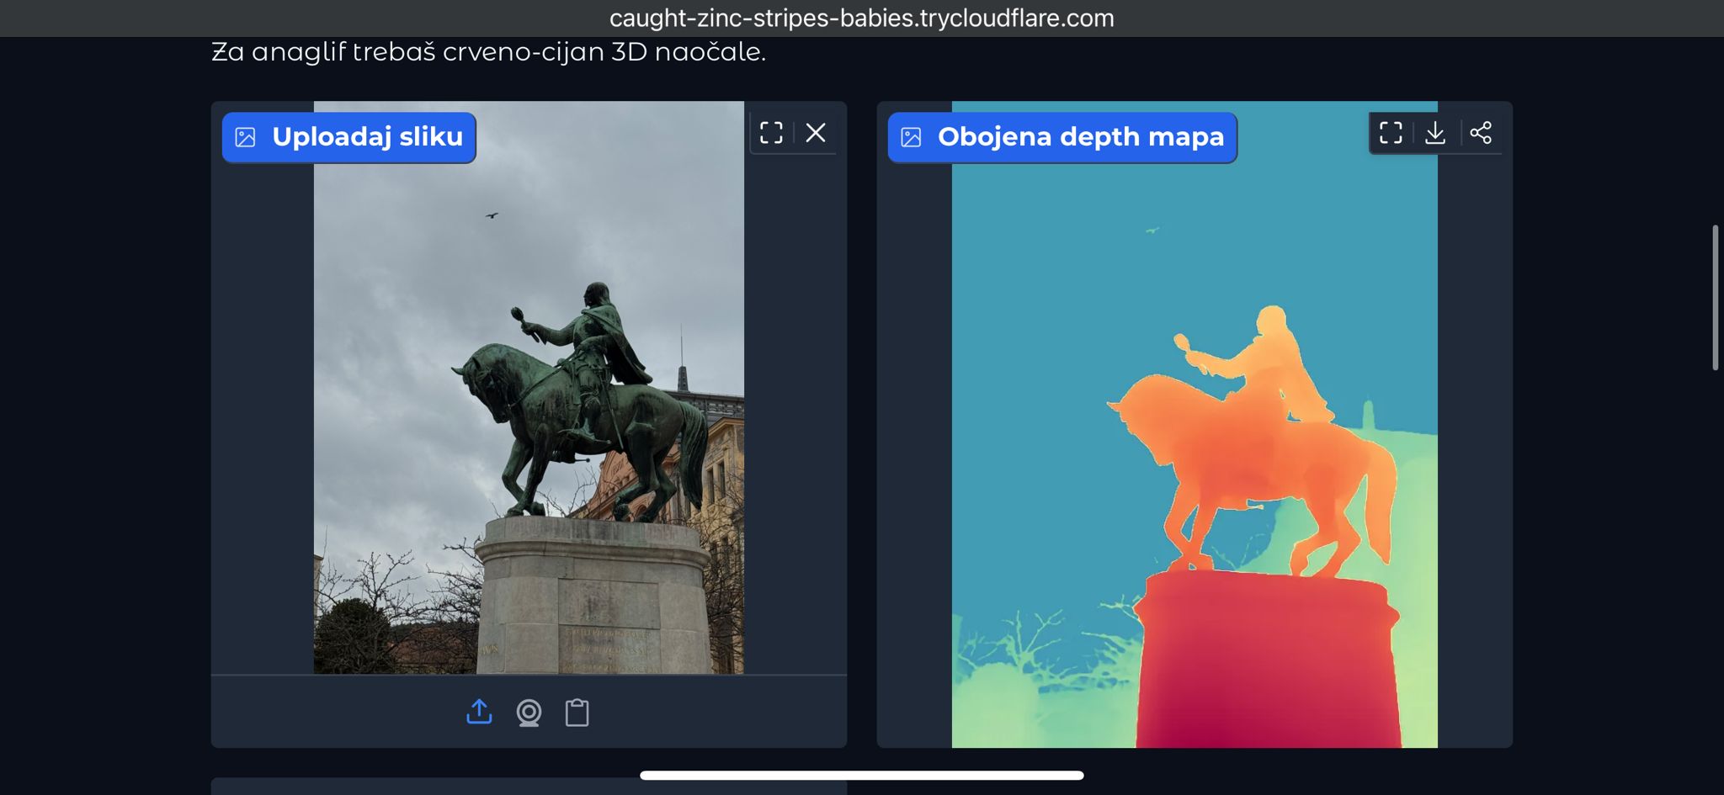This screenshot has width=1724, height=795.
Task: Tap the trycloudflare.com address bar
Action: point(861,18)
